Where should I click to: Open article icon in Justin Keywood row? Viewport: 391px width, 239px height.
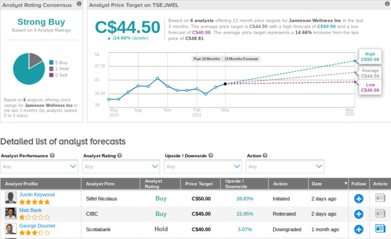pyautogui.click(x=380, y=198)
